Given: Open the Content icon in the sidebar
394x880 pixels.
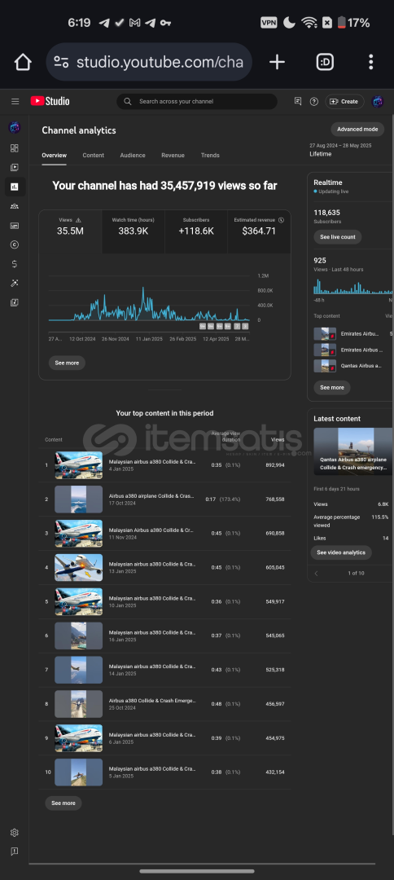Looking at the screenshot, I should click(15, 167).
